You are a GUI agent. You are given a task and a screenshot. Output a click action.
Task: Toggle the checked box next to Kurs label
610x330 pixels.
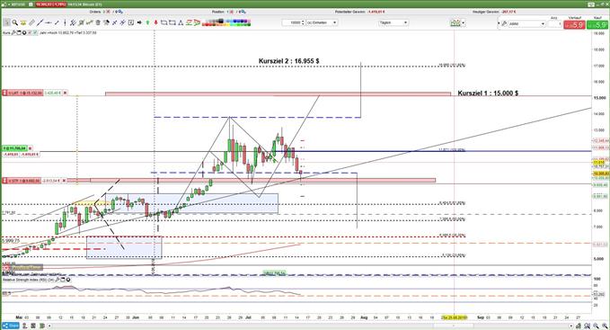click(35, 32)
